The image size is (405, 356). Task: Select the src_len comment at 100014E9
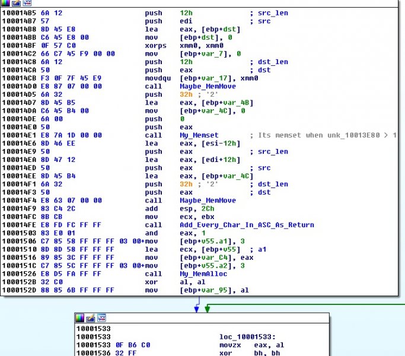coord(273,152)
